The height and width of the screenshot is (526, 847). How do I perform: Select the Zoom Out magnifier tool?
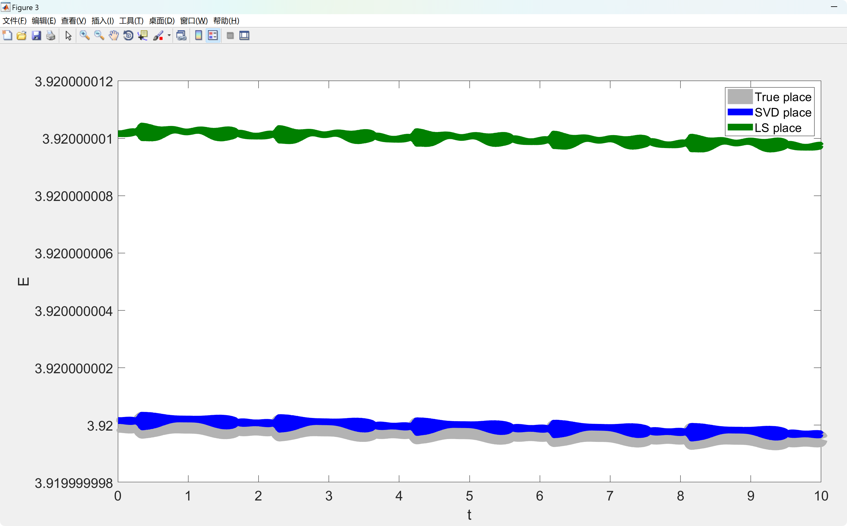point(99,36)
